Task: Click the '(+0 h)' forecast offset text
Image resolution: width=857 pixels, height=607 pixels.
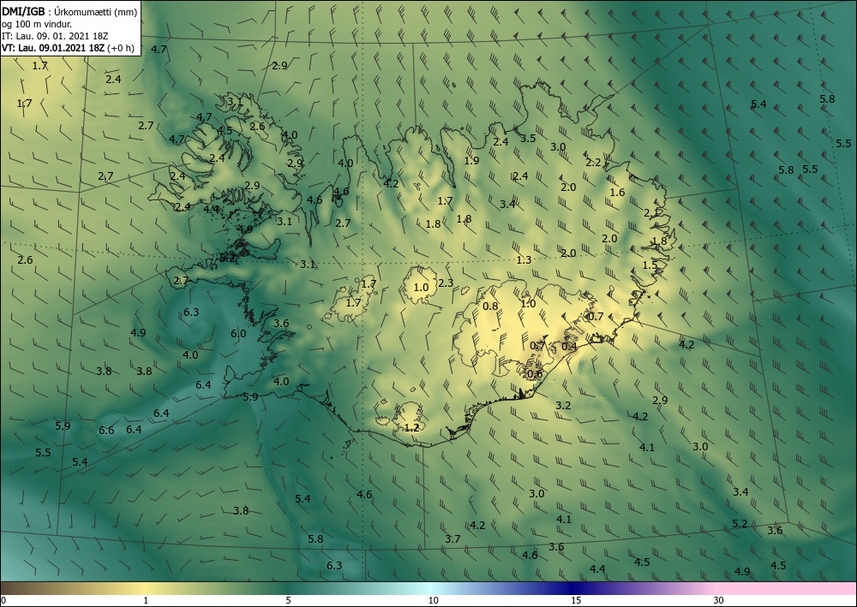Action: click(x=121, y=48)
